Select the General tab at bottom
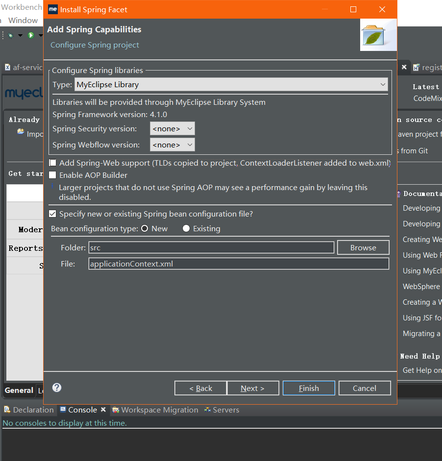442x461 pixels. pyautogui.click(x=19, y=390)
